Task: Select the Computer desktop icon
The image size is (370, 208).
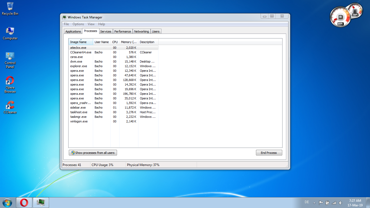Action: coord(10,33)
